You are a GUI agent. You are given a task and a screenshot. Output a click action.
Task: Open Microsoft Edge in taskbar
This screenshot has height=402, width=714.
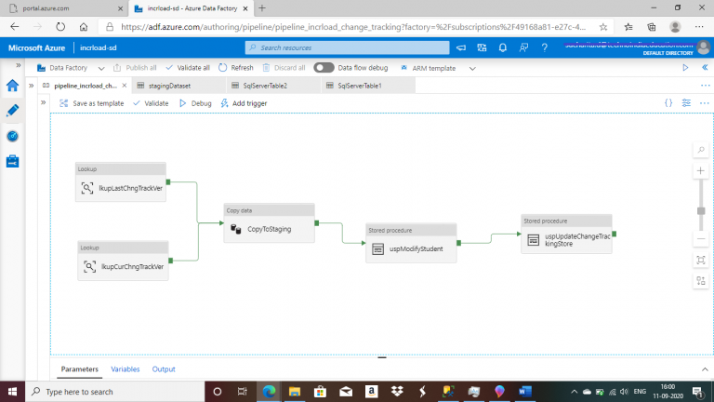(269, 392)
